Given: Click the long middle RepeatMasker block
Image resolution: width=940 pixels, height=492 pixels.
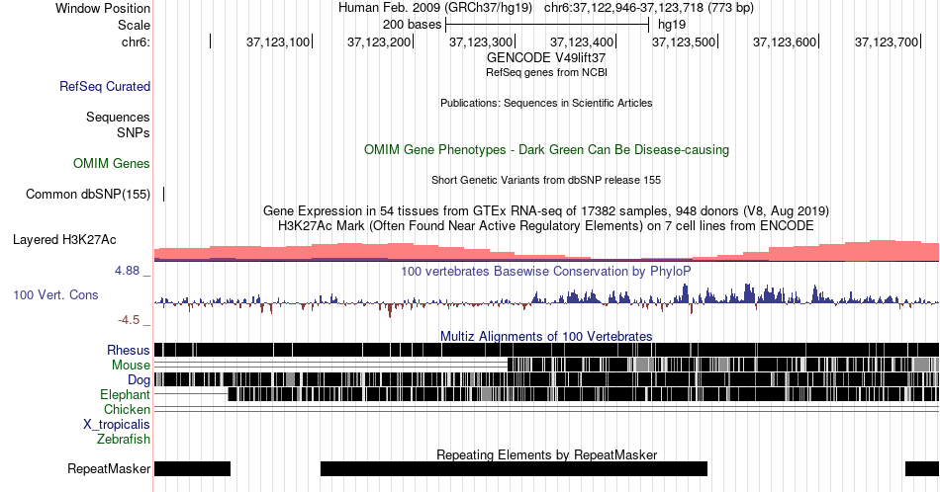Looking at the screenshot, I should coord(514,468).
